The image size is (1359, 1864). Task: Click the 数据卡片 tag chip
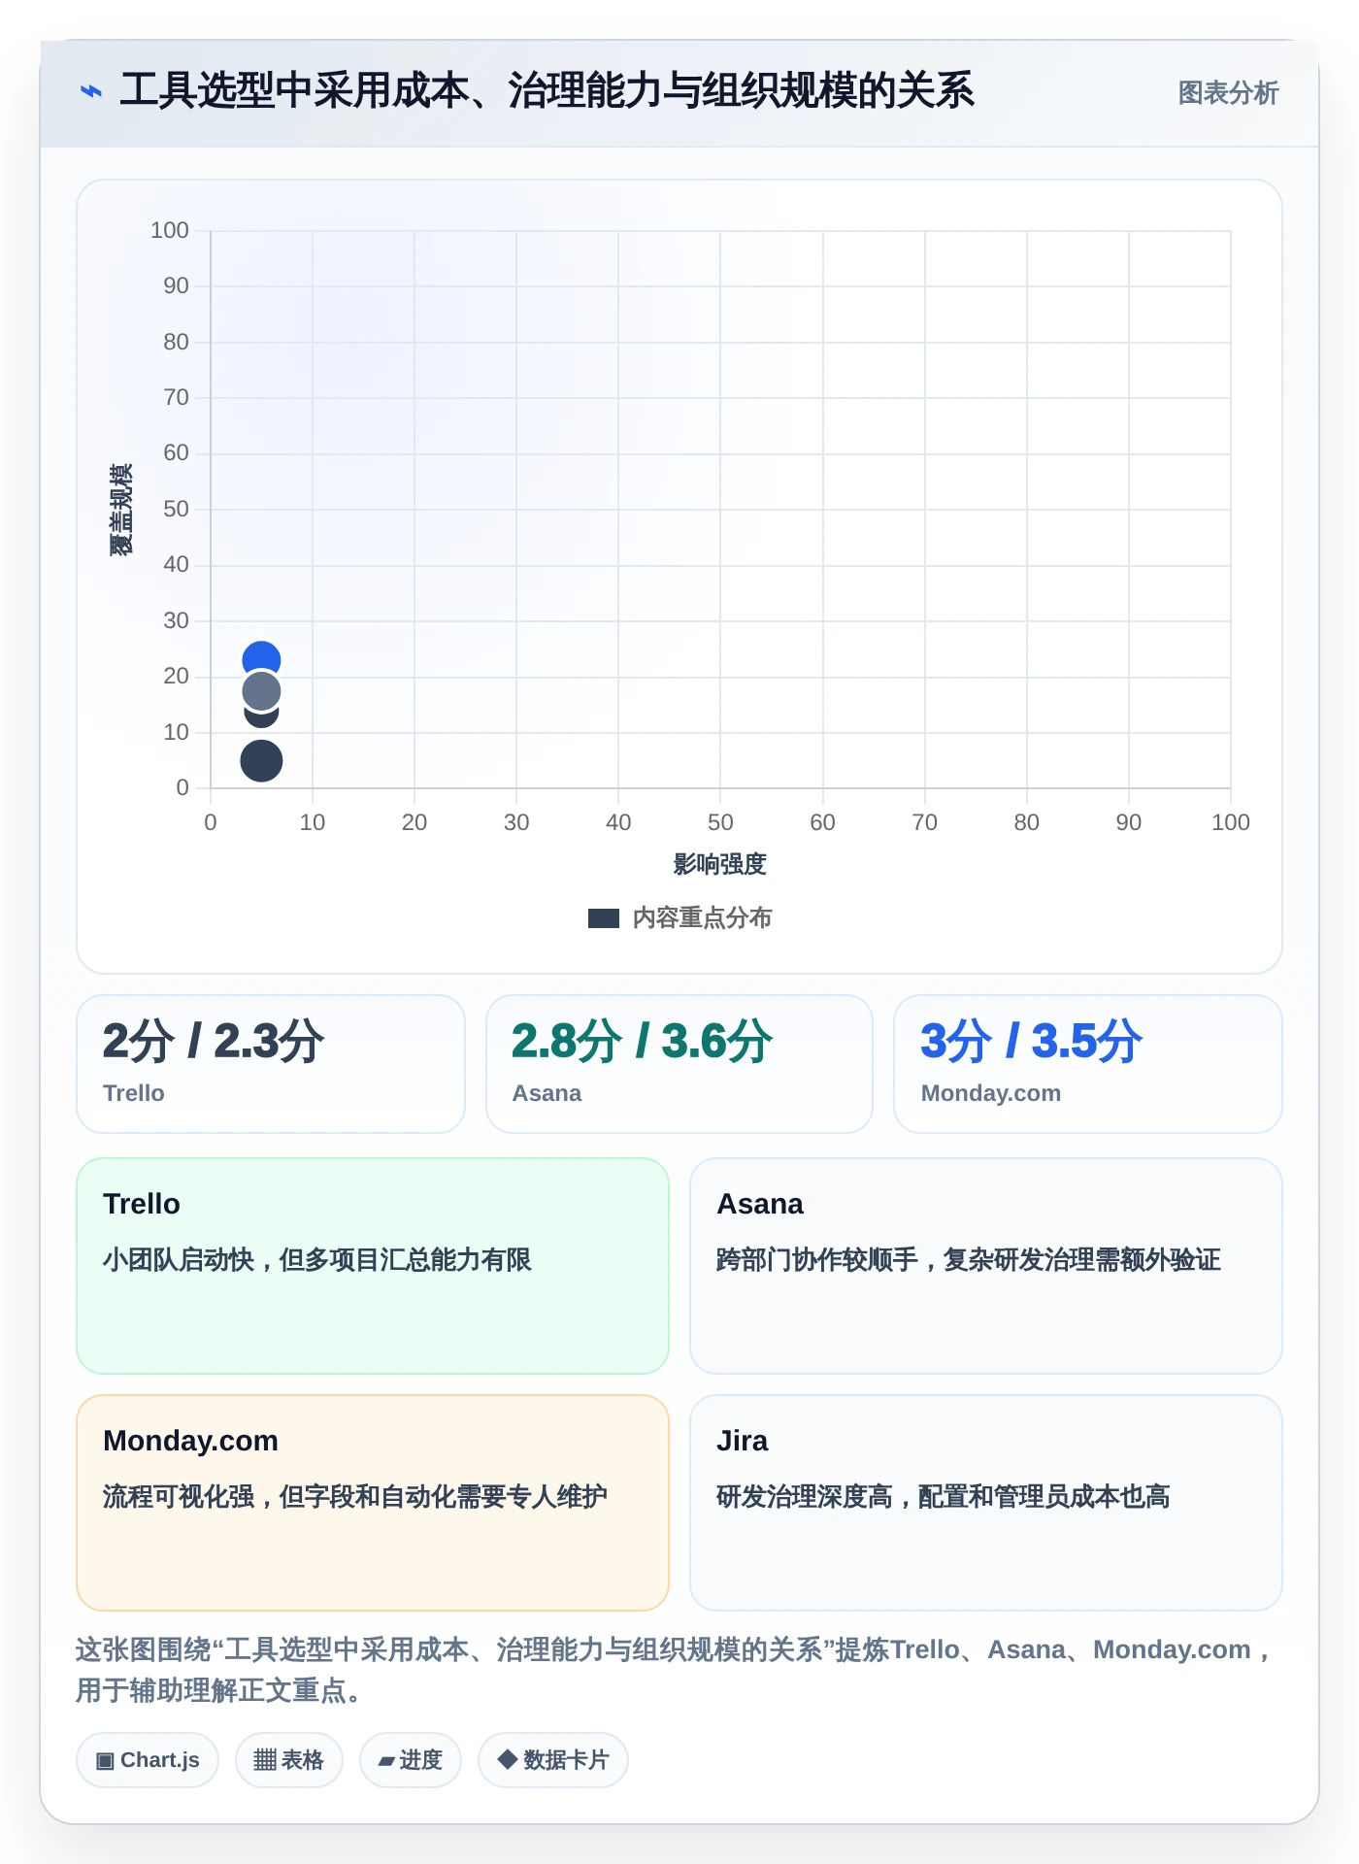pos(553,1760)
